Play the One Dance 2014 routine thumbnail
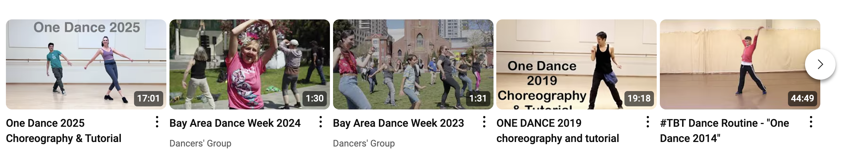Viewport: 846px width, 151px height. (740, 64)
